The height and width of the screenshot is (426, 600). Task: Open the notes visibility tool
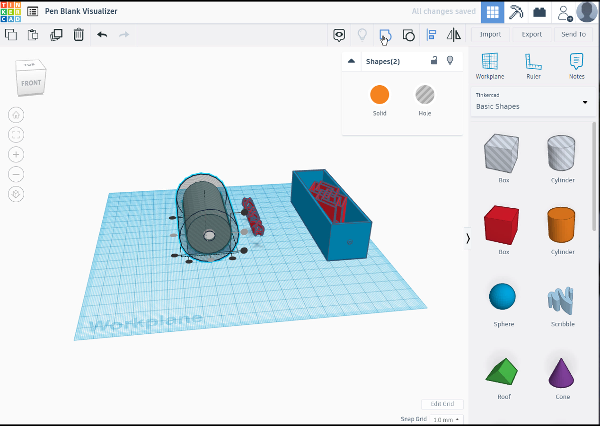tap(339, 35)
